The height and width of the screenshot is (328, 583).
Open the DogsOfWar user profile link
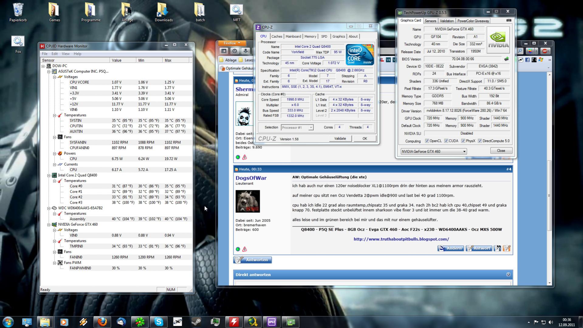(251, 178)
